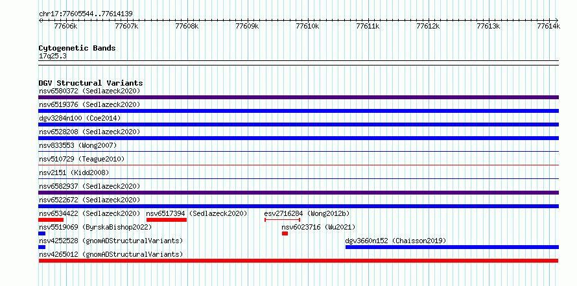
Task: Open the nsv833553 (Wong2007) variant
Action: [x=78, y=145]
